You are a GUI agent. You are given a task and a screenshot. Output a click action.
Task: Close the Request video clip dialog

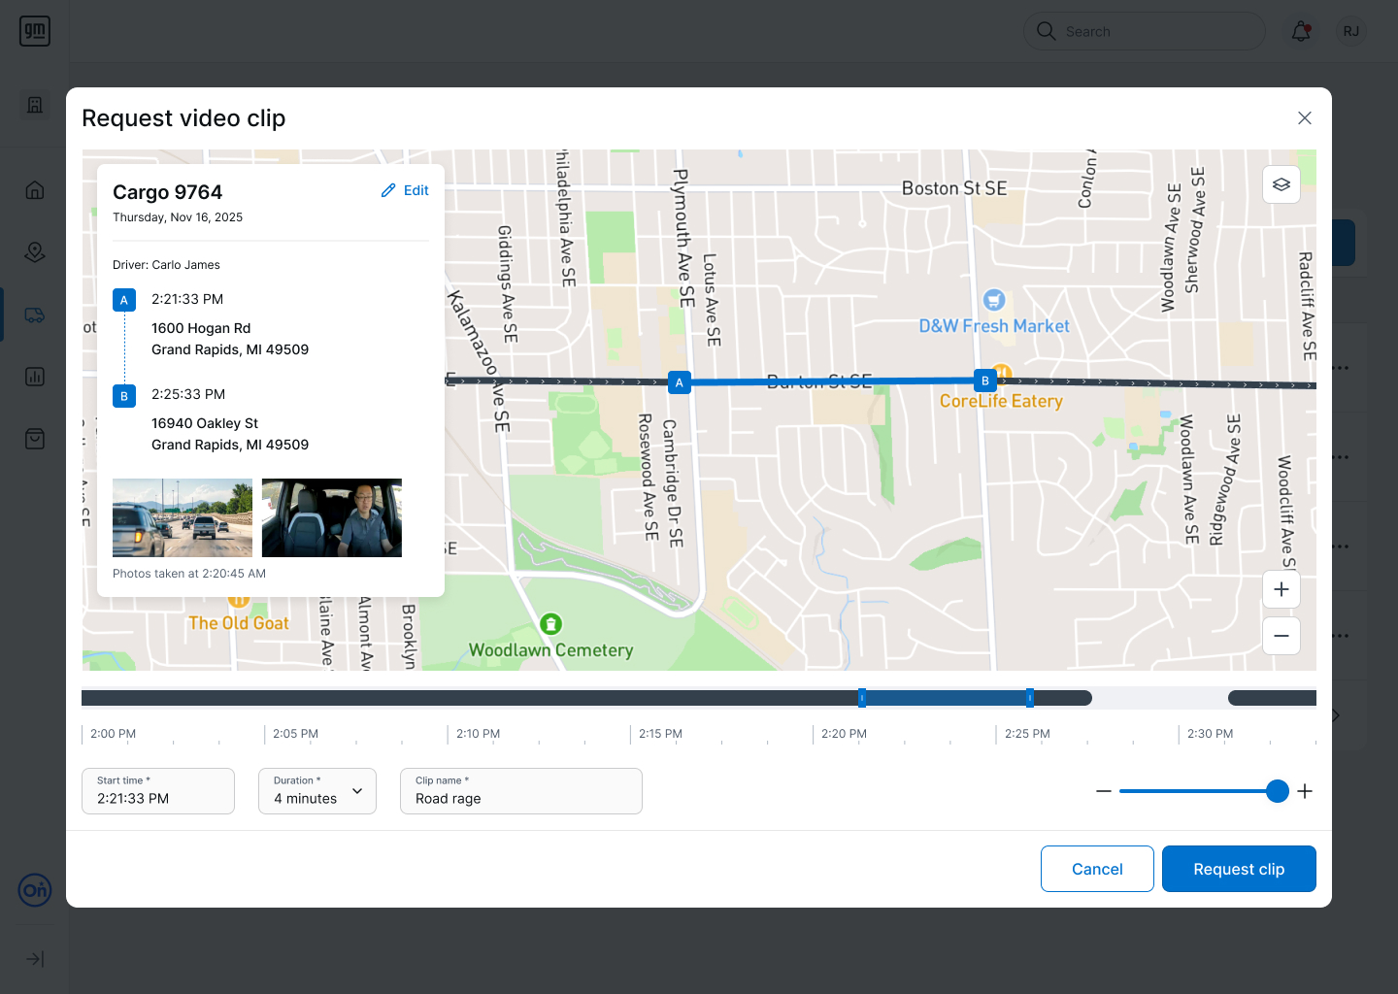tap(1305, 117)
